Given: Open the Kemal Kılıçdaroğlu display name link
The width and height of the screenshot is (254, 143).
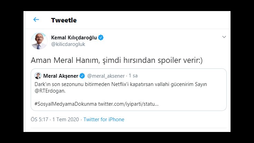Looking at the screenshot, I should click(74, 38).
